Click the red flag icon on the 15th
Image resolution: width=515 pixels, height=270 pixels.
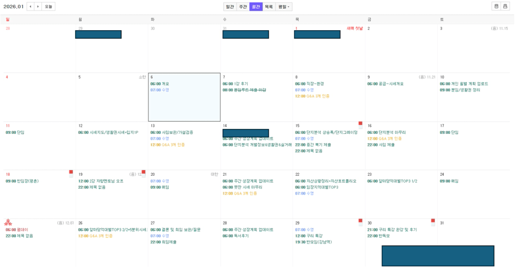[x=360, y=125]
